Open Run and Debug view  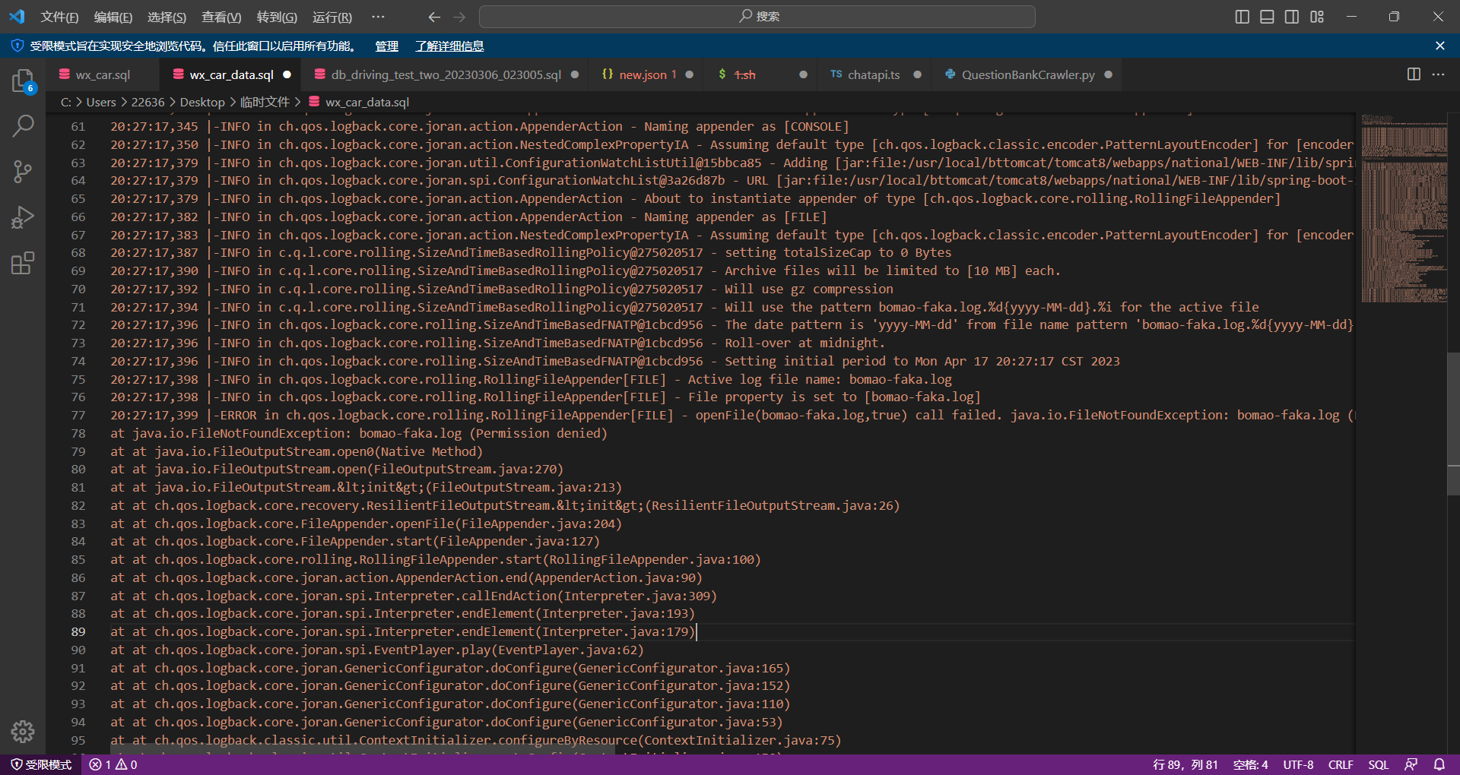23,218
